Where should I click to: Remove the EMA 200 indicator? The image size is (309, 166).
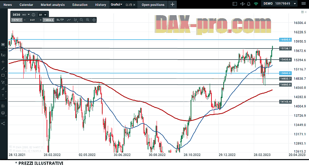pos(14,147)
